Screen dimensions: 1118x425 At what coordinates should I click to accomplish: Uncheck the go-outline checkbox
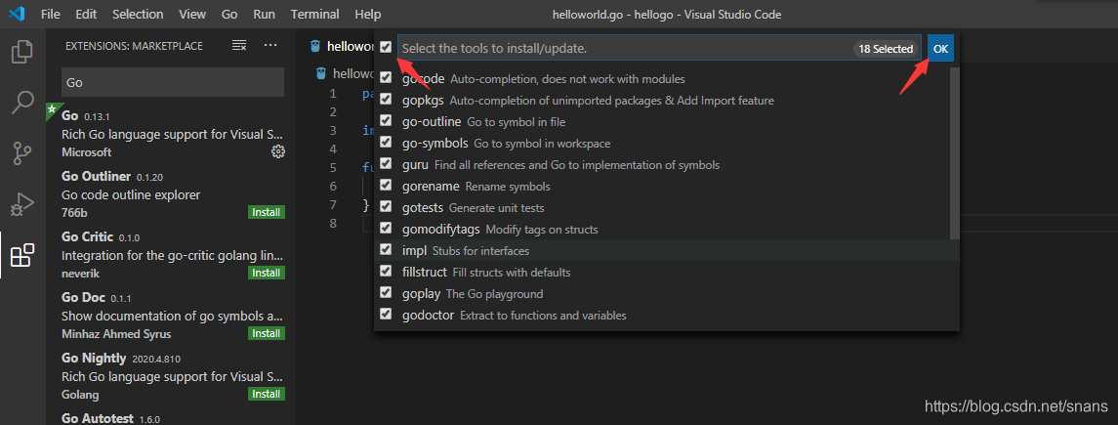386,120
